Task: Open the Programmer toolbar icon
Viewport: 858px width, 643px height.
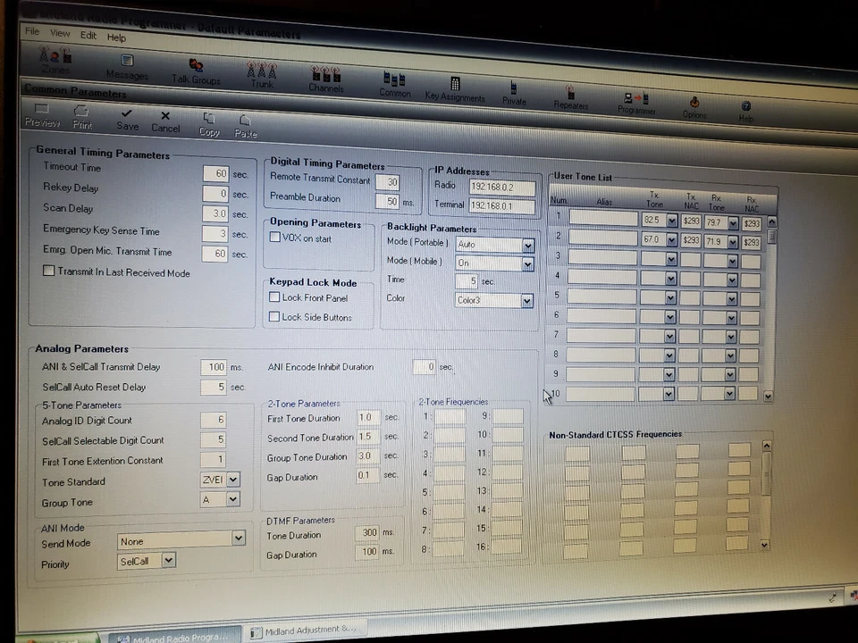Action: pos(636,103)
